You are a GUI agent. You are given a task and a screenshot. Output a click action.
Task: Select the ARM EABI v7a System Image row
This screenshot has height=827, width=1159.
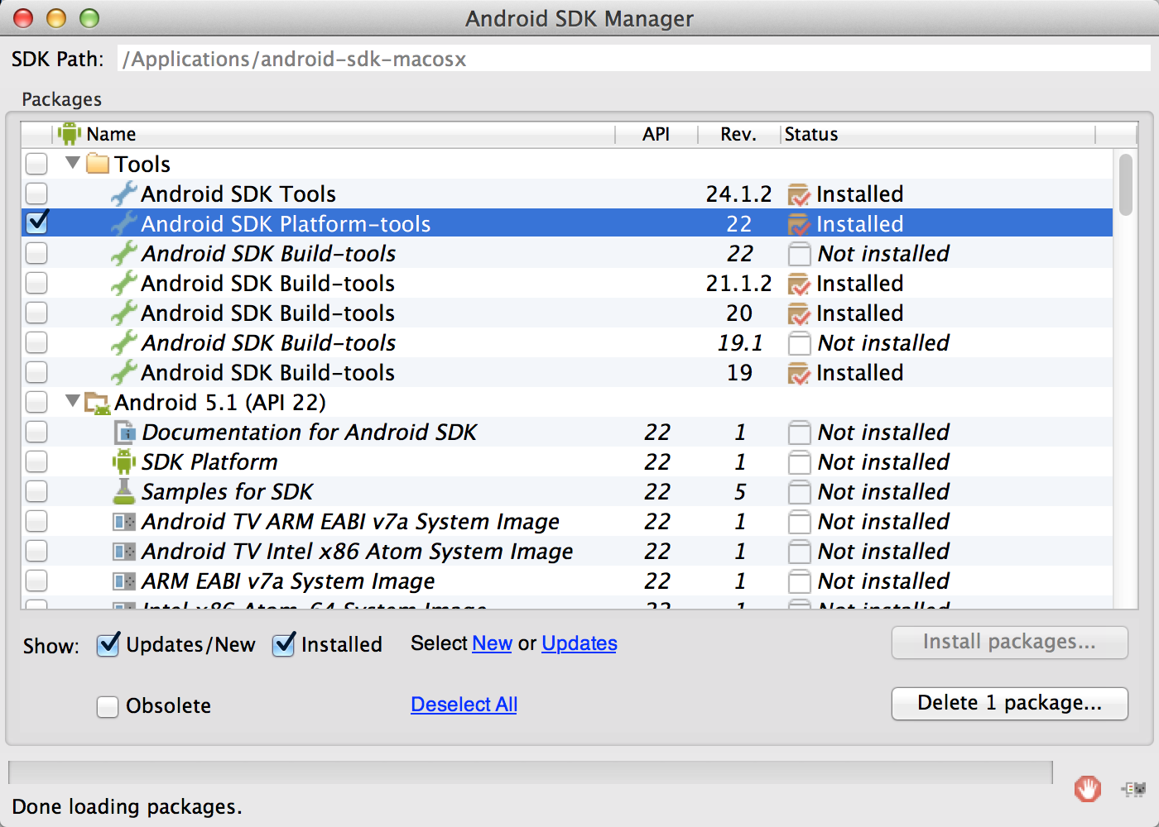pos(567,581)
